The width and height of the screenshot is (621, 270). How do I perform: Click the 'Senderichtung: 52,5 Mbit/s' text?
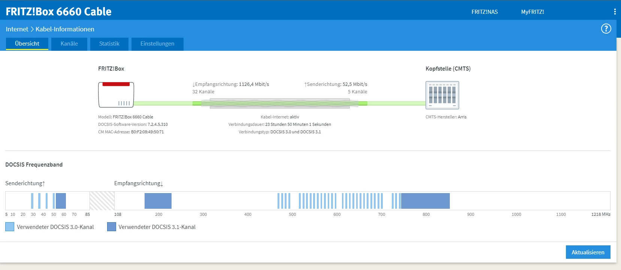coord(336,84)
